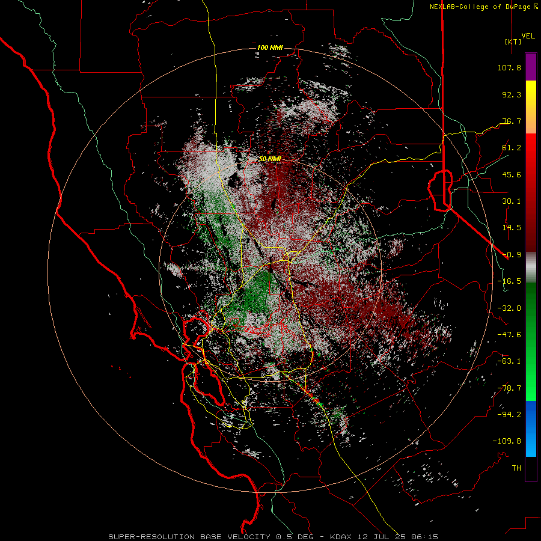
Task: Select the 107.8 scale value
Action: click(x=509, y=67)
